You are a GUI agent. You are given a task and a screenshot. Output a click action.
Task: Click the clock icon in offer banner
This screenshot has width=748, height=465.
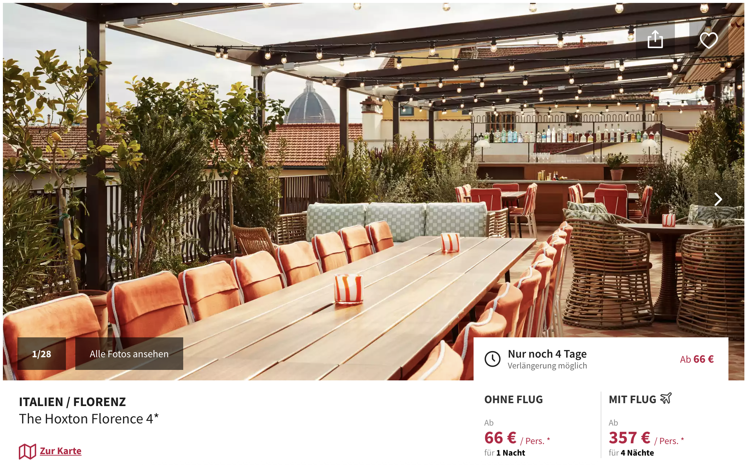pyautogui.click(x=492, y=359)
